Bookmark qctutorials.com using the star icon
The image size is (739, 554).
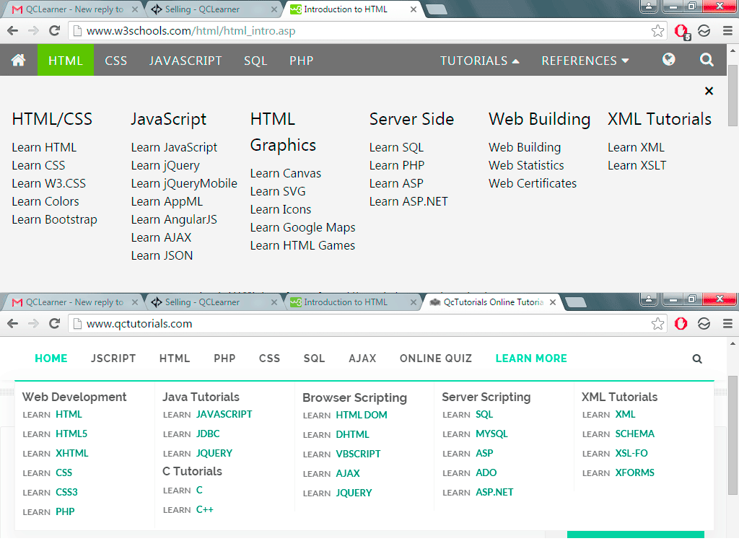tap(657, 324)
